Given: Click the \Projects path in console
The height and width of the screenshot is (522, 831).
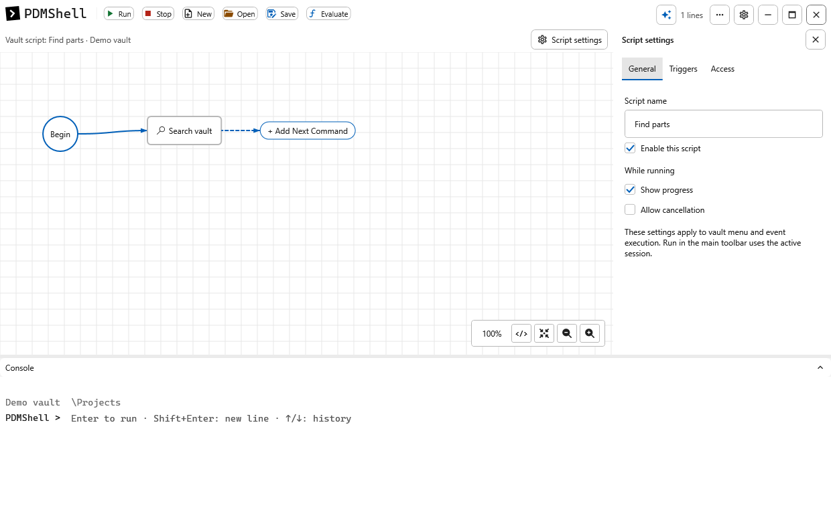Looking at the screenshot, I should [x=96, y=402].
